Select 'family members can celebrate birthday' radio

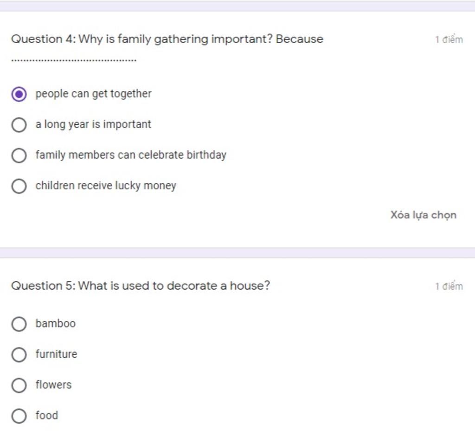19,155
